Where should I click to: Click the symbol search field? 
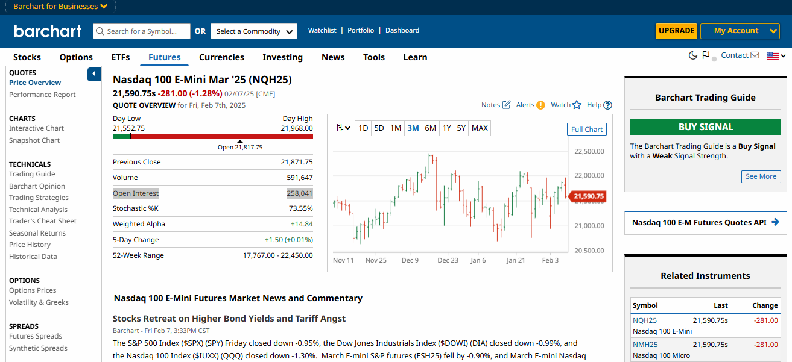point(142,31)
